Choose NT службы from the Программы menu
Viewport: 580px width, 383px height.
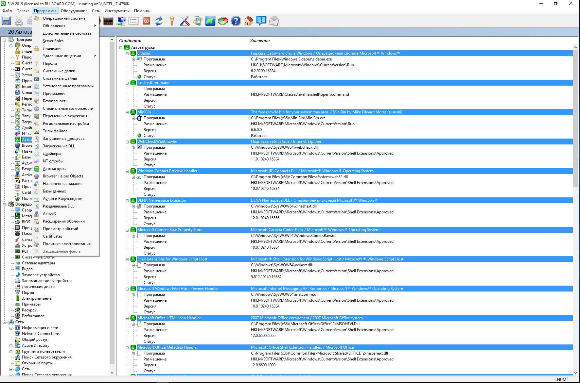pyautogui.click(x=65, y=161)
